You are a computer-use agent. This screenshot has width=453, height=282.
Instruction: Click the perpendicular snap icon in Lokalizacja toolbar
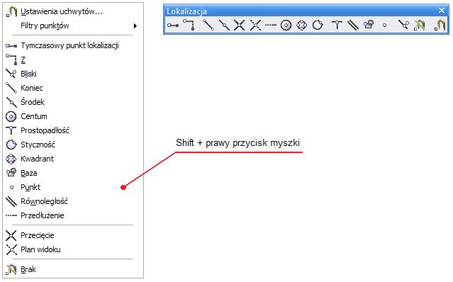click(x=337, y=25)
